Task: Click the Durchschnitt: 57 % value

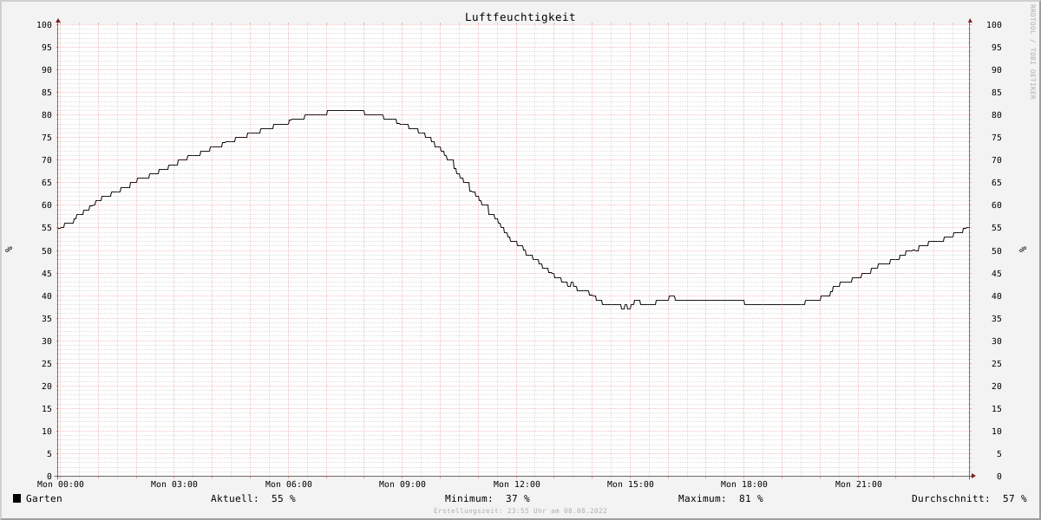Action: [x=969, y=498]
